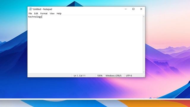Open the View menu
This screenshot has height=107, width=190.
tap(52, 13)
